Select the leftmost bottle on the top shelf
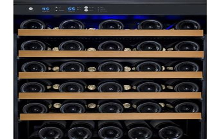This screenshot has height=139, width=209. [x=33, y=24]
